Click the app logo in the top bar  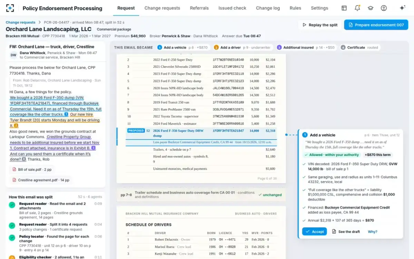(10, 8)
